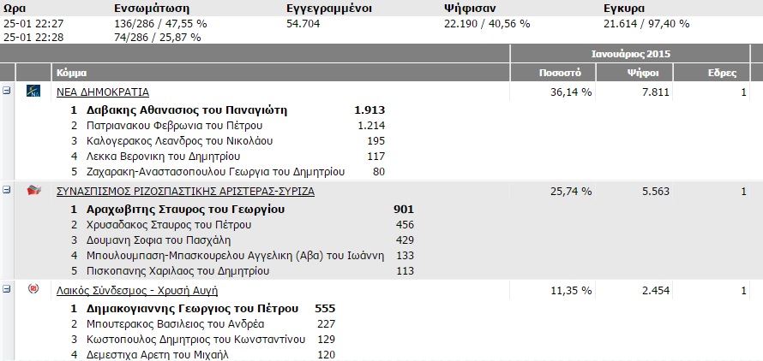Open ΣΥΝΑΣΠΙΣΜΟΣ ΡΙΖΟΣΠΑΣΤΙΚΗΣ ΑΡΙΣΤΕΡΑΣ-ΣΥΡΙΖΑ link
Image resolution: width=763 pixels, height=361 pixels.
pos(185,191)
